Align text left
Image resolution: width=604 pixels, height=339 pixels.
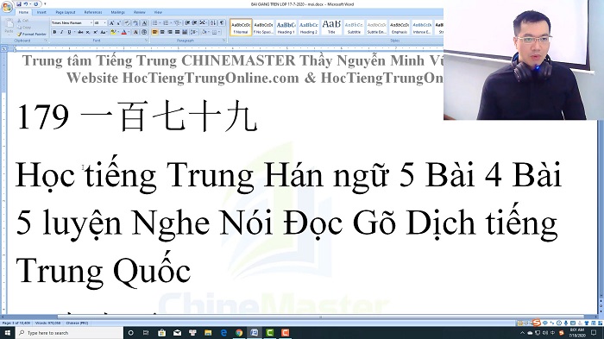(154, 32)
